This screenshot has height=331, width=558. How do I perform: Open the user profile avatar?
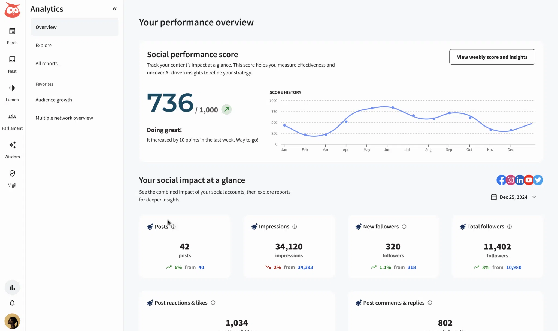click(12, 321)
